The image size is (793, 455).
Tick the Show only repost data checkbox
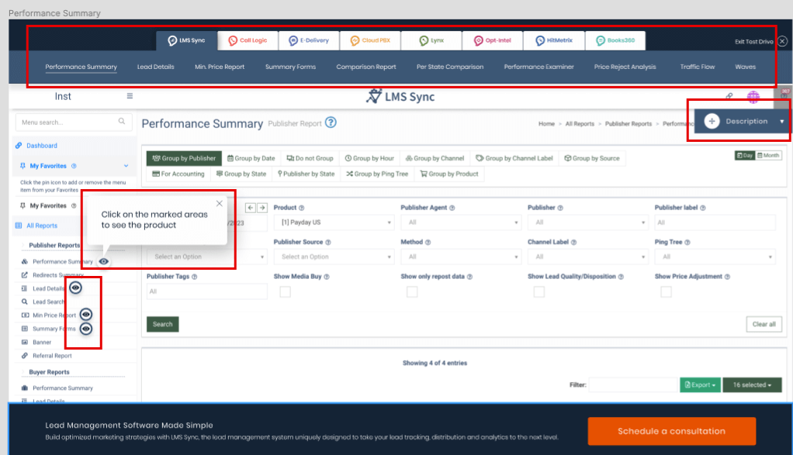[x=412, y=292]
